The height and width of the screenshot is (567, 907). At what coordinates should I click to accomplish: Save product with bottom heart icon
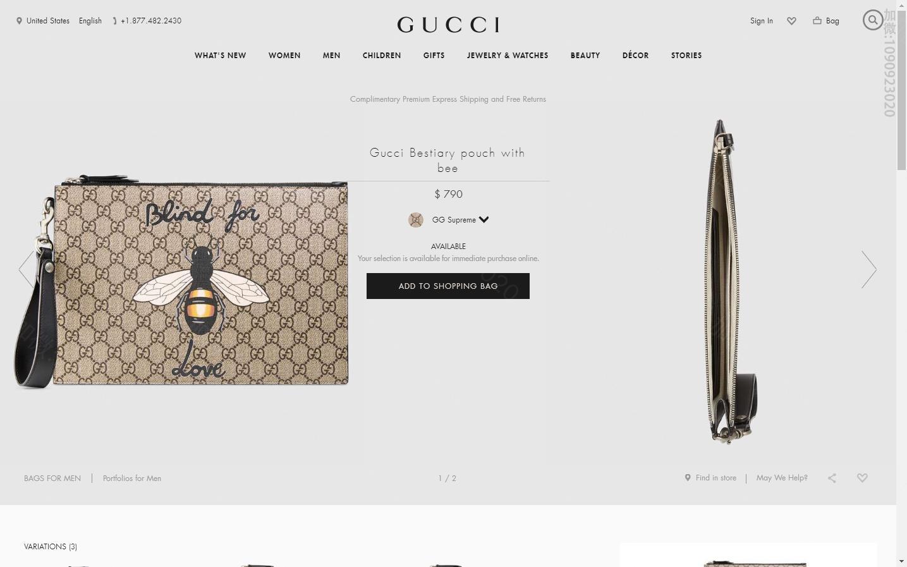point(862,478)
